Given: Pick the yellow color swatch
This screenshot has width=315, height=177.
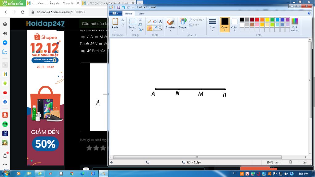Looking at the screenshot, I should click(x=267, y=19).
